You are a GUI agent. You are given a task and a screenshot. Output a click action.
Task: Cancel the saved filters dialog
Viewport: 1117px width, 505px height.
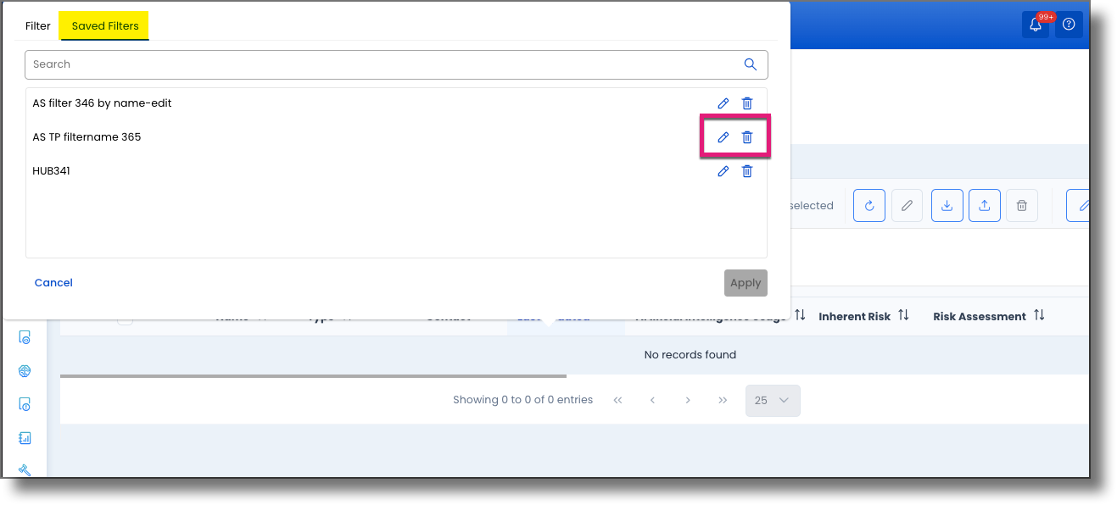[53, 282]
